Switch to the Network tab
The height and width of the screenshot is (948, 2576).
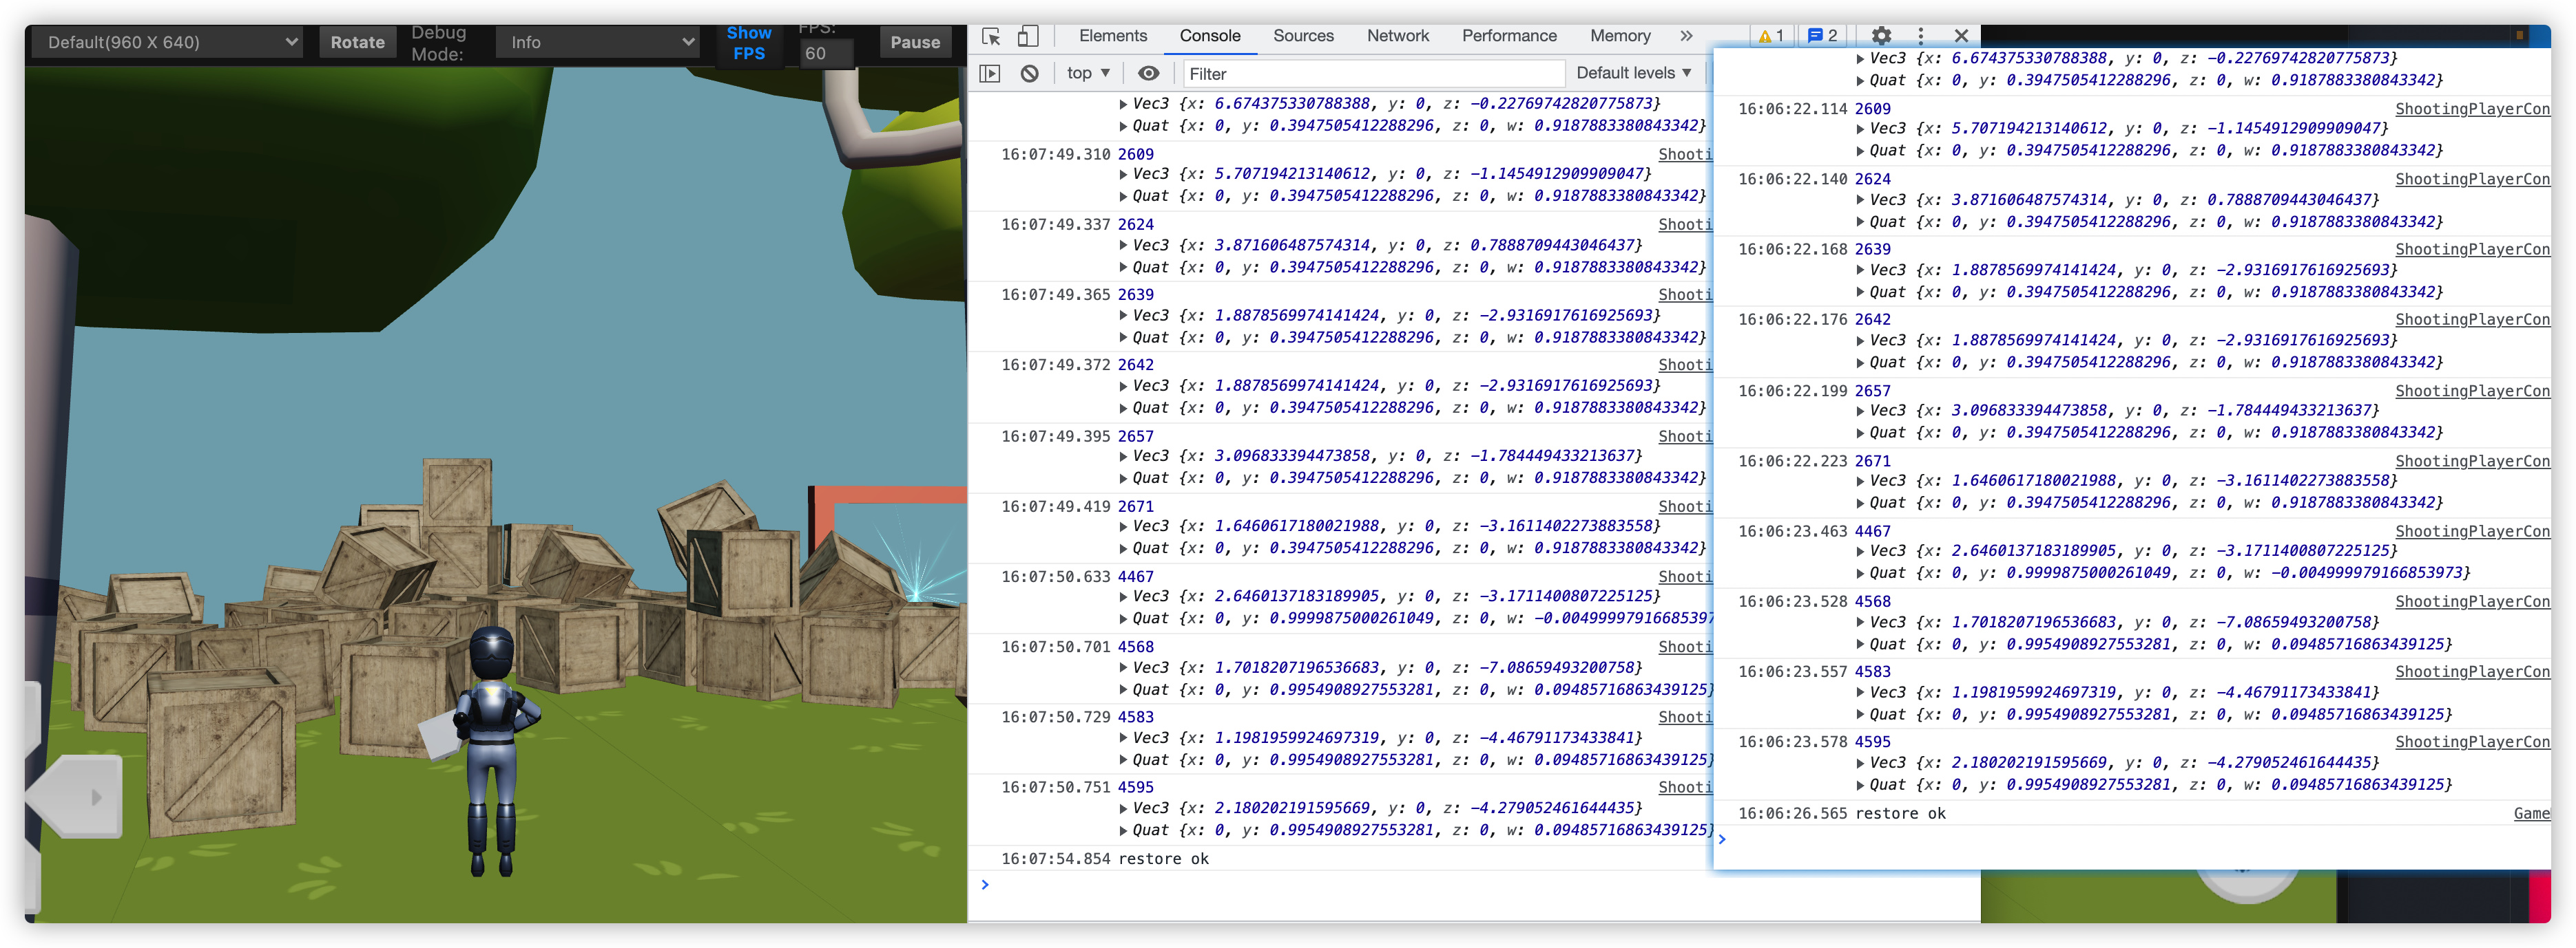coord(1397,36)
